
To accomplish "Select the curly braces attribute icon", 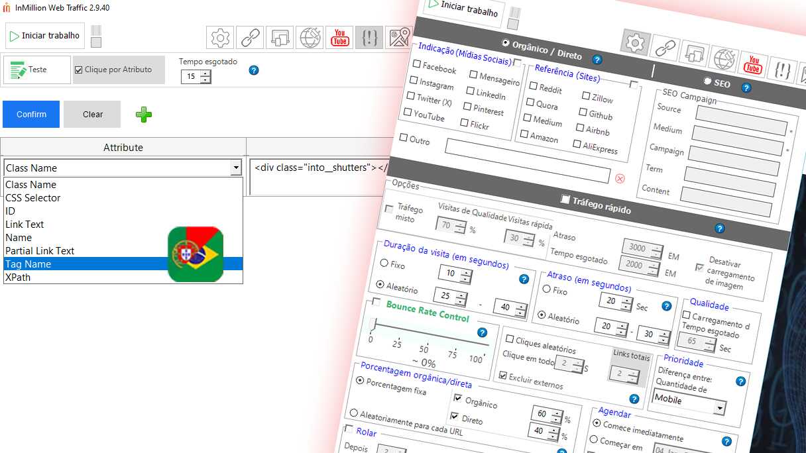I will click(369, 38).
